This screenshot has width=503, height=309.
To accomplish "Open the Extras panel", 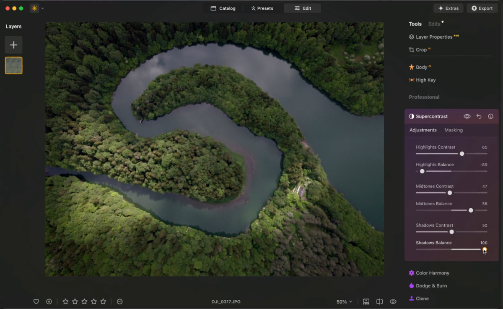I will click(448, 8).
